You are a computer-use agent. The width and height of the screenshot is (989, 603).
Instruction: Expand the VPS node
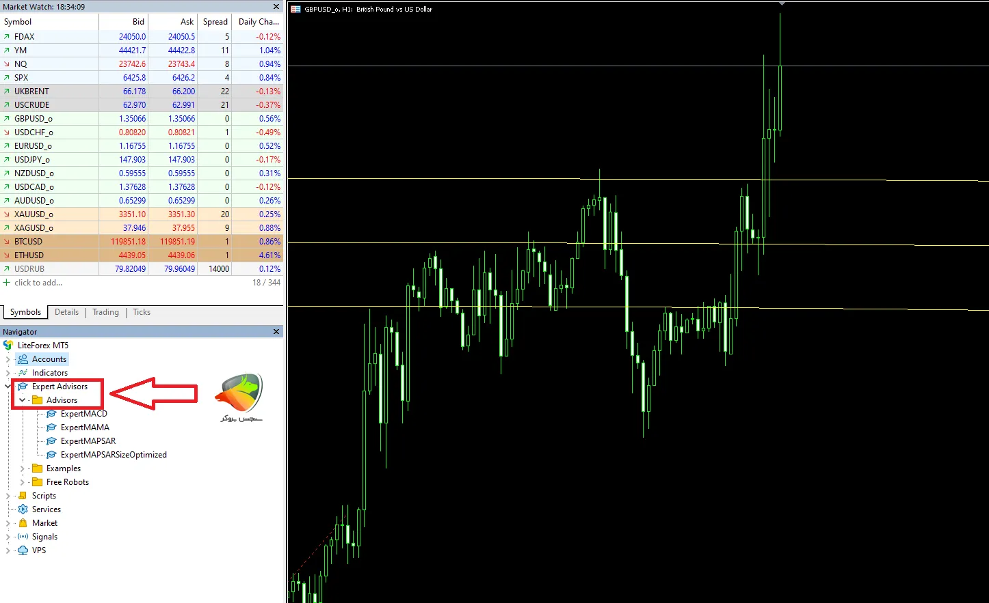(8, 550)
